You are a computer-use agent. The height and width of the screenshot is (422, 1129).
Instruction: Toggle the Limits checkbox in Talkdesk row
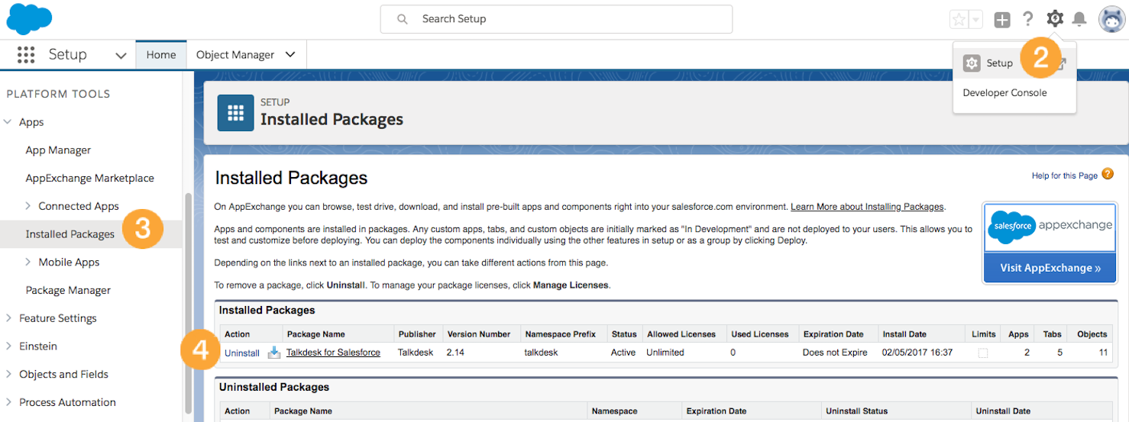(x=982, y=353)
